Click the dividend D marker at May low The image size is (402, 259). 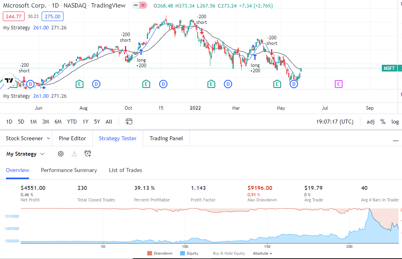point(294,84)
